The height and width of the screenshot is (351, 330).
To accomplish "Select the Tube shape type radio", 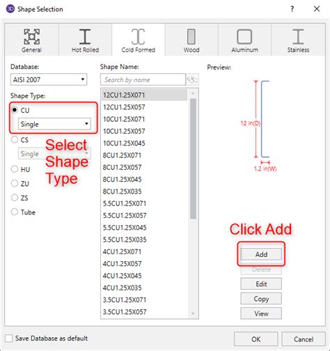I will 15,212.
